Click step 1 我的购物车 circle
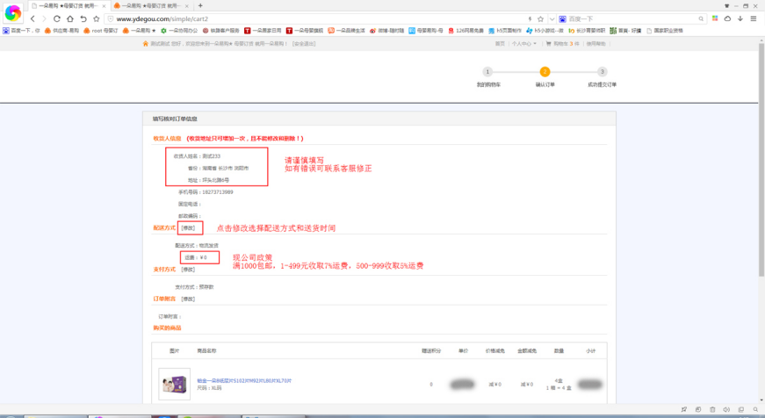Image resolution: width=765 pixels, height=418 pixels. [x=487, y=72]
